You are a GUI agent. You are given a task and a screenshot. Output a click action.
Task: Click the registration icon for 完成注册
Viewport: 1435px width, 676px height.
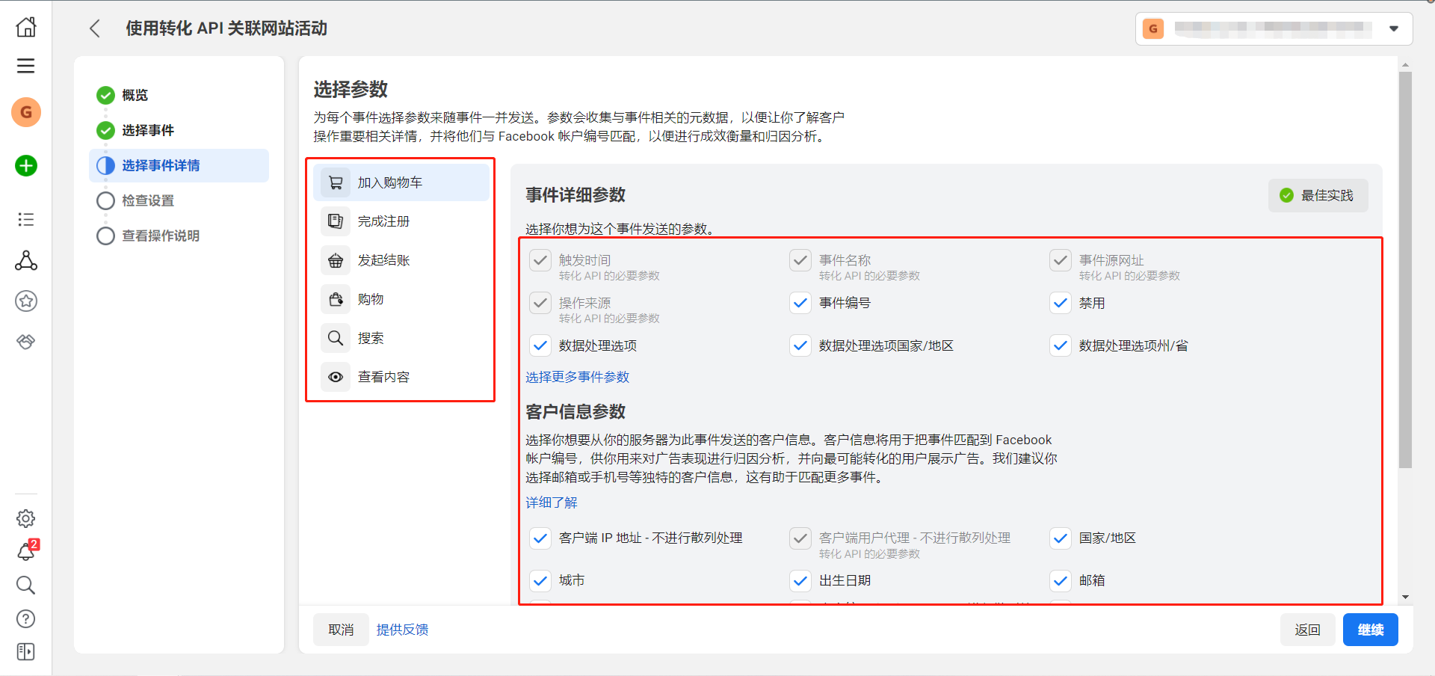[x=336, y=221]
